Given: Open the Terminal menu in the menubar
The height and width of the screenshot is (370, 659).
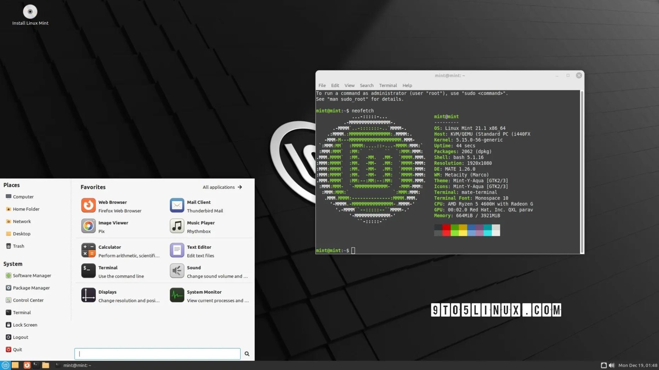Looking at the screenshot, I should point(388,86).
